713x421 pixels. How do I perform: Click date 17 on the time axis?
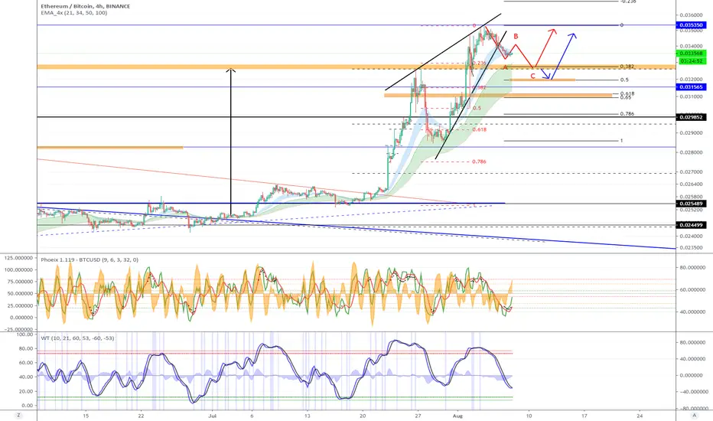[x=584, y=416]
